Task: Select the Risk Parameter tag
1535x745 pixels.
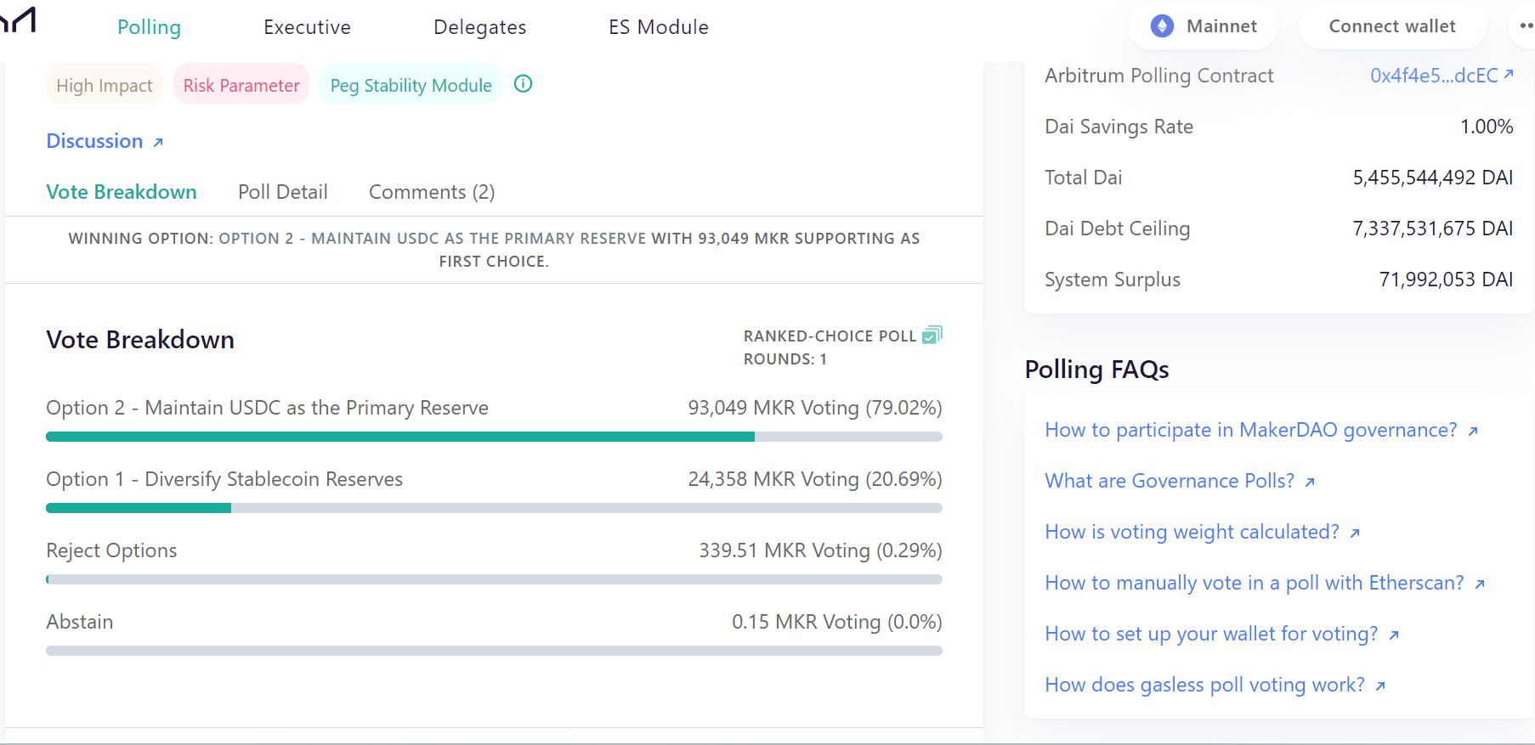Action: pyautogui.click(x=241, y=85)
